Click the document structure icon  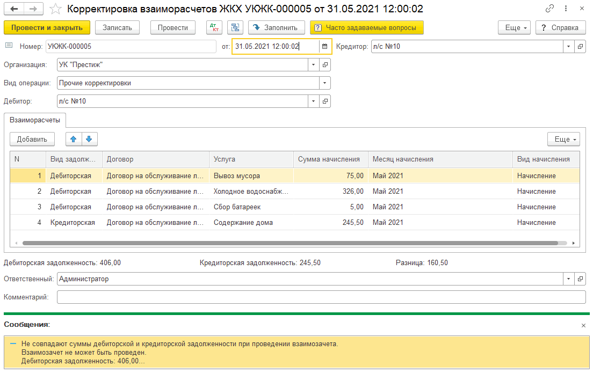tap(235, 27)
